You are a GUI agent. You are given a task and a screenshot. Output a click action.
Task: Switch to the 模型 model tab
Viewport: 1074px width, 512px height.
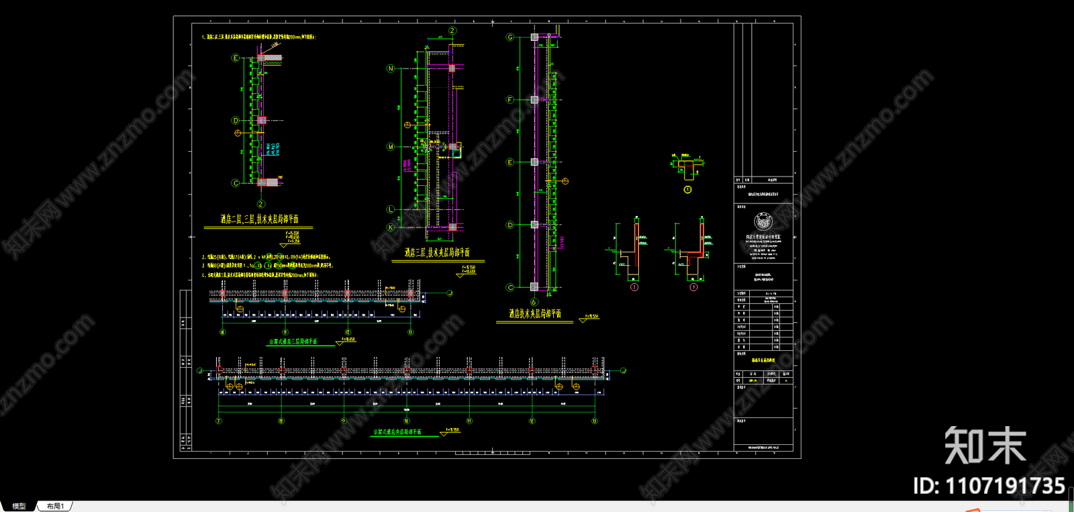(19, 506)
